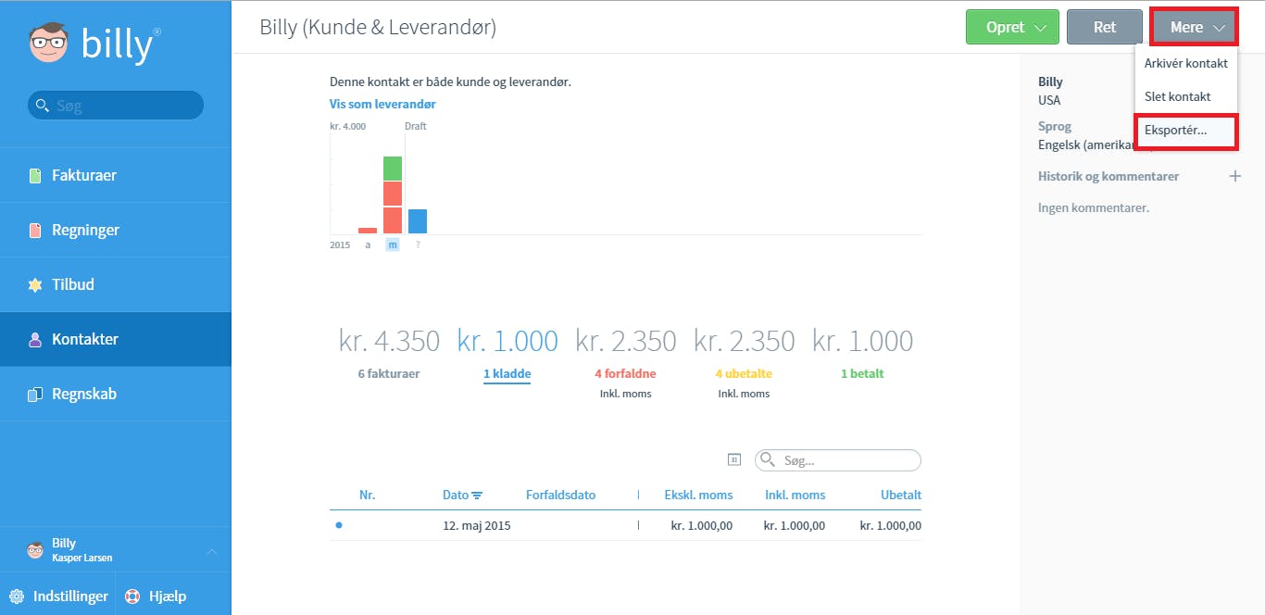Click the Kontakter person icon
This screenshot has width=1265, height=615.
point(35,339)
